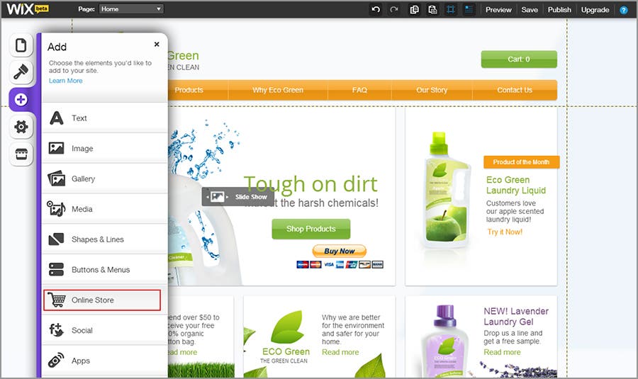This screenshot has width=638, height=379.
Task: Click the Undo arrow in top toolbar
Action: (376, 10)
